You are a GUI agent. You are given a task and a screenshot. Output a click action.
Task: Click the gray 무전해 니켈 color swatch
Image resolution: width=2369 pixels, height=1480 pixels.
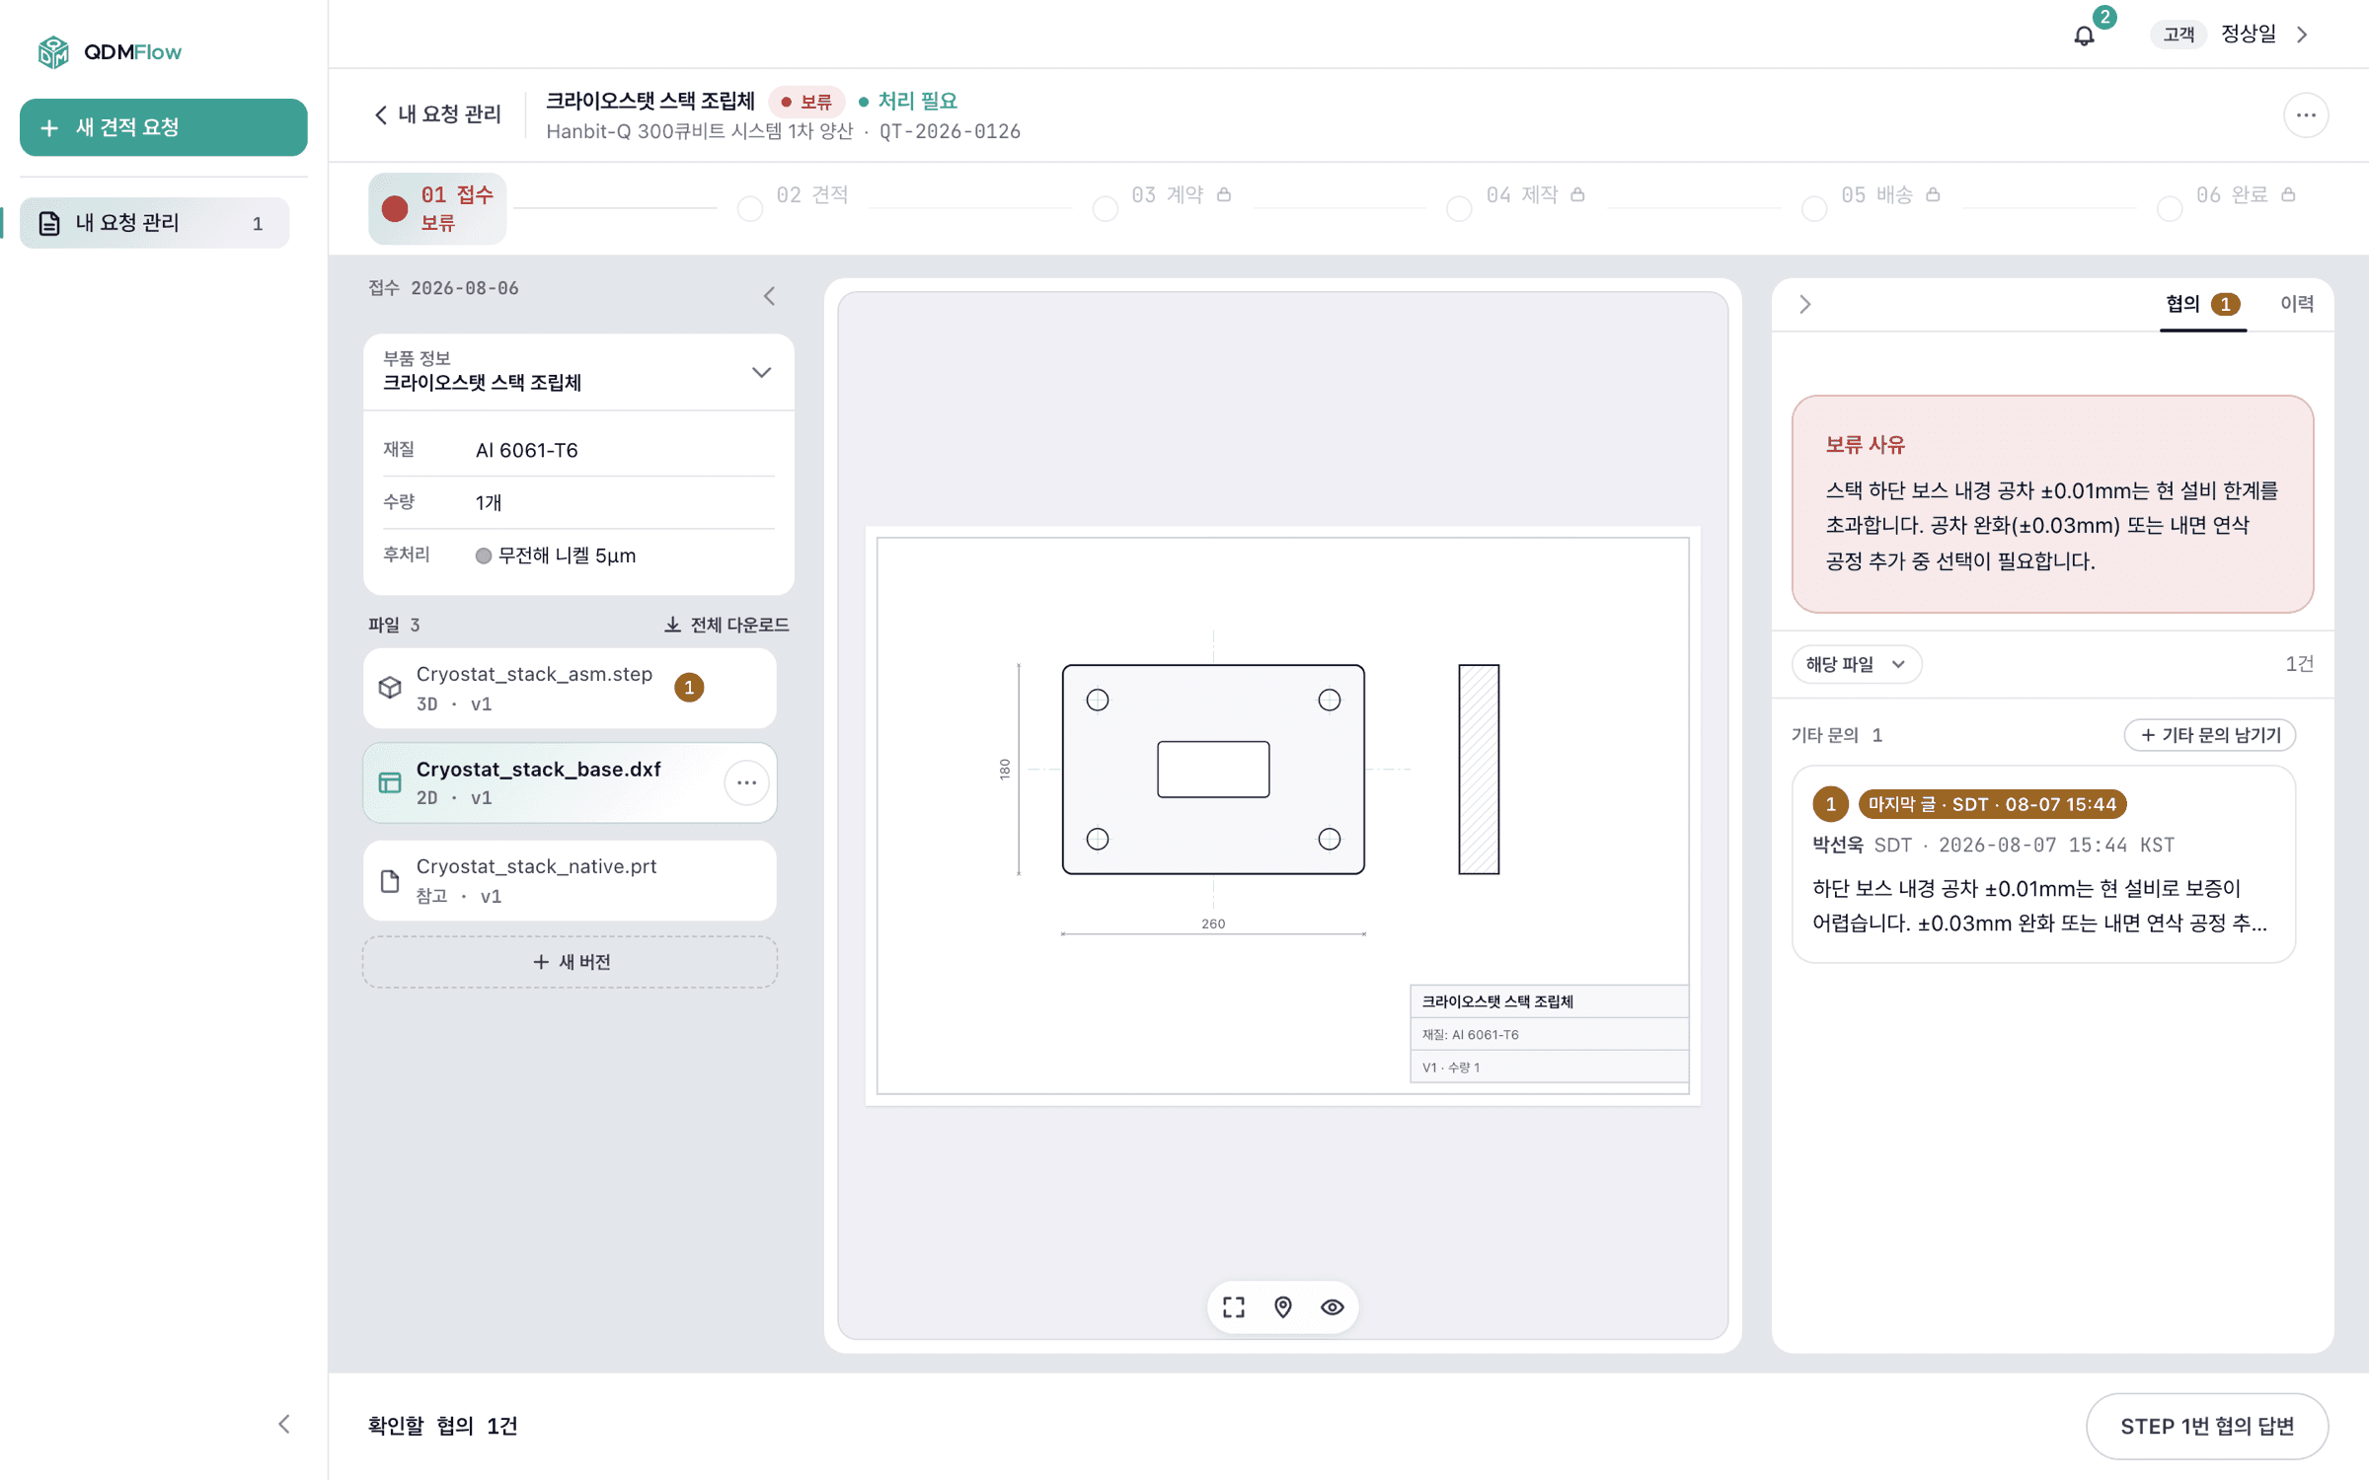(x=484, y=555)
